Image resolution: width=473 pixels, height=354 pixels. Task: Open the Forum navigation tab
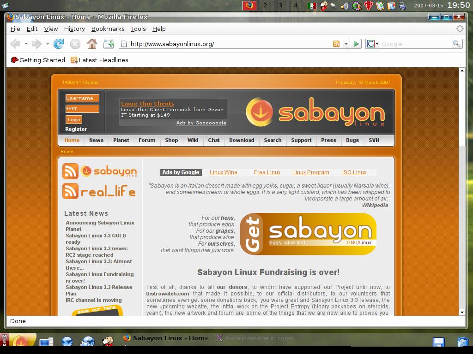coord(147,140)
